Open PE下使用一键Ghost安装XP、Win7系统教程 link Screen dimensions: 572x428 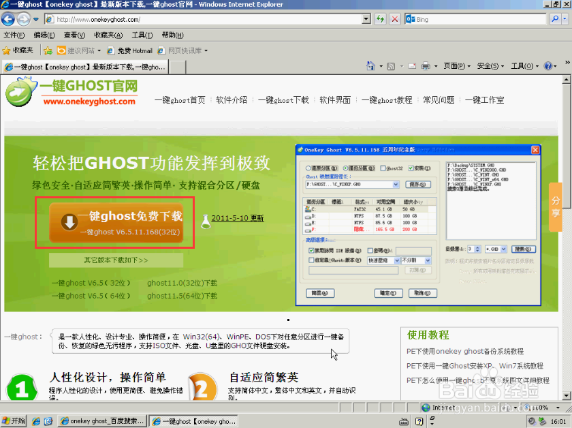[x=475, y=366]
